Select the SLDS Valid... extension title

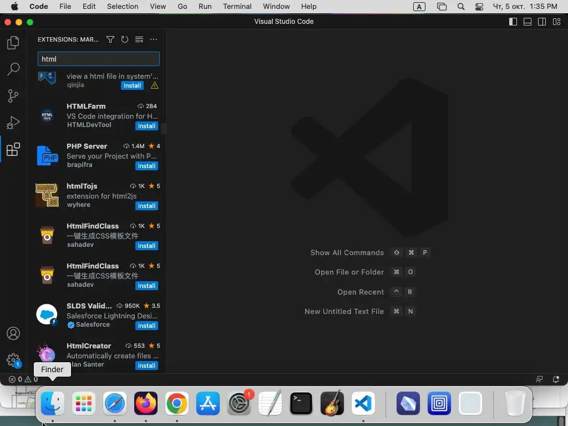coord(89,306)
